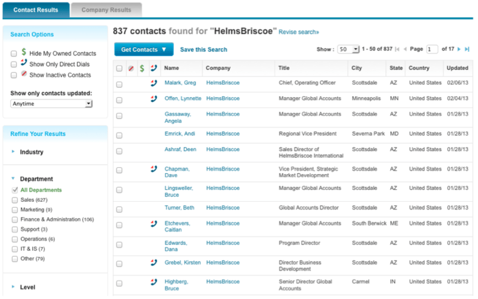The width and height of the screenshot is (478, 299).
Task: Click the direct dial icon for Chapman, Dave
Action: tap(154, 169)
